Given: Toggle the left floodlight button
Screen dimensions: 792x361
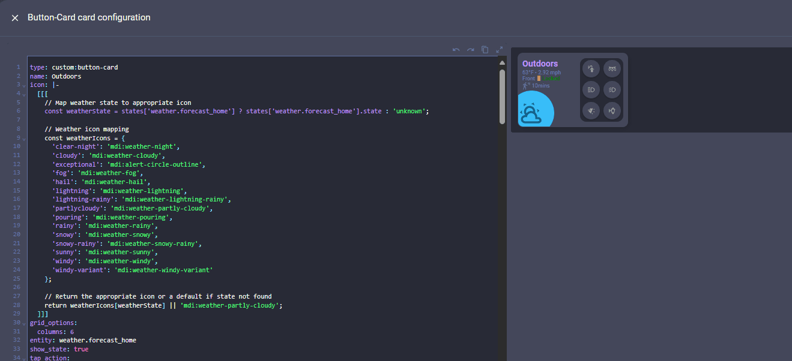Looking at the screenshot, I should 591,90.
